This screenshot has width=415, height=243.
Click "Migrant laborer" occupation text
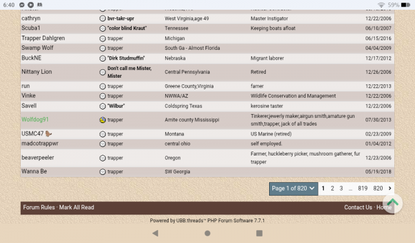coord(267,58)
